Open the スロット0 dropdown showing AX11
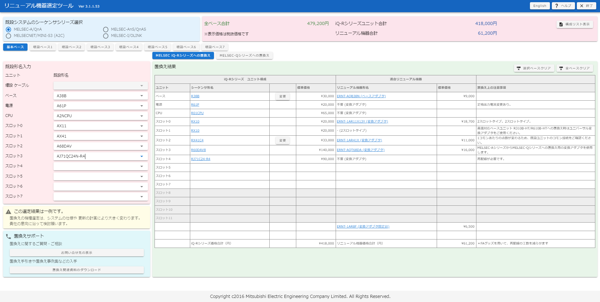This screenshot has width=600, height=302. point(100,126)
